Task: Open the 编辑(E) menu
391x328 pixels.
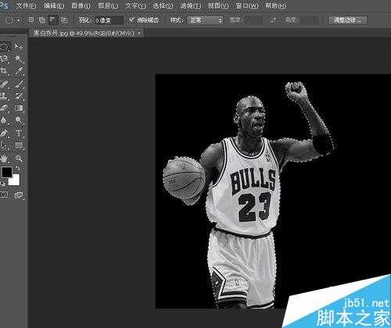Action: pyautogui.click(x=54, y=5)
